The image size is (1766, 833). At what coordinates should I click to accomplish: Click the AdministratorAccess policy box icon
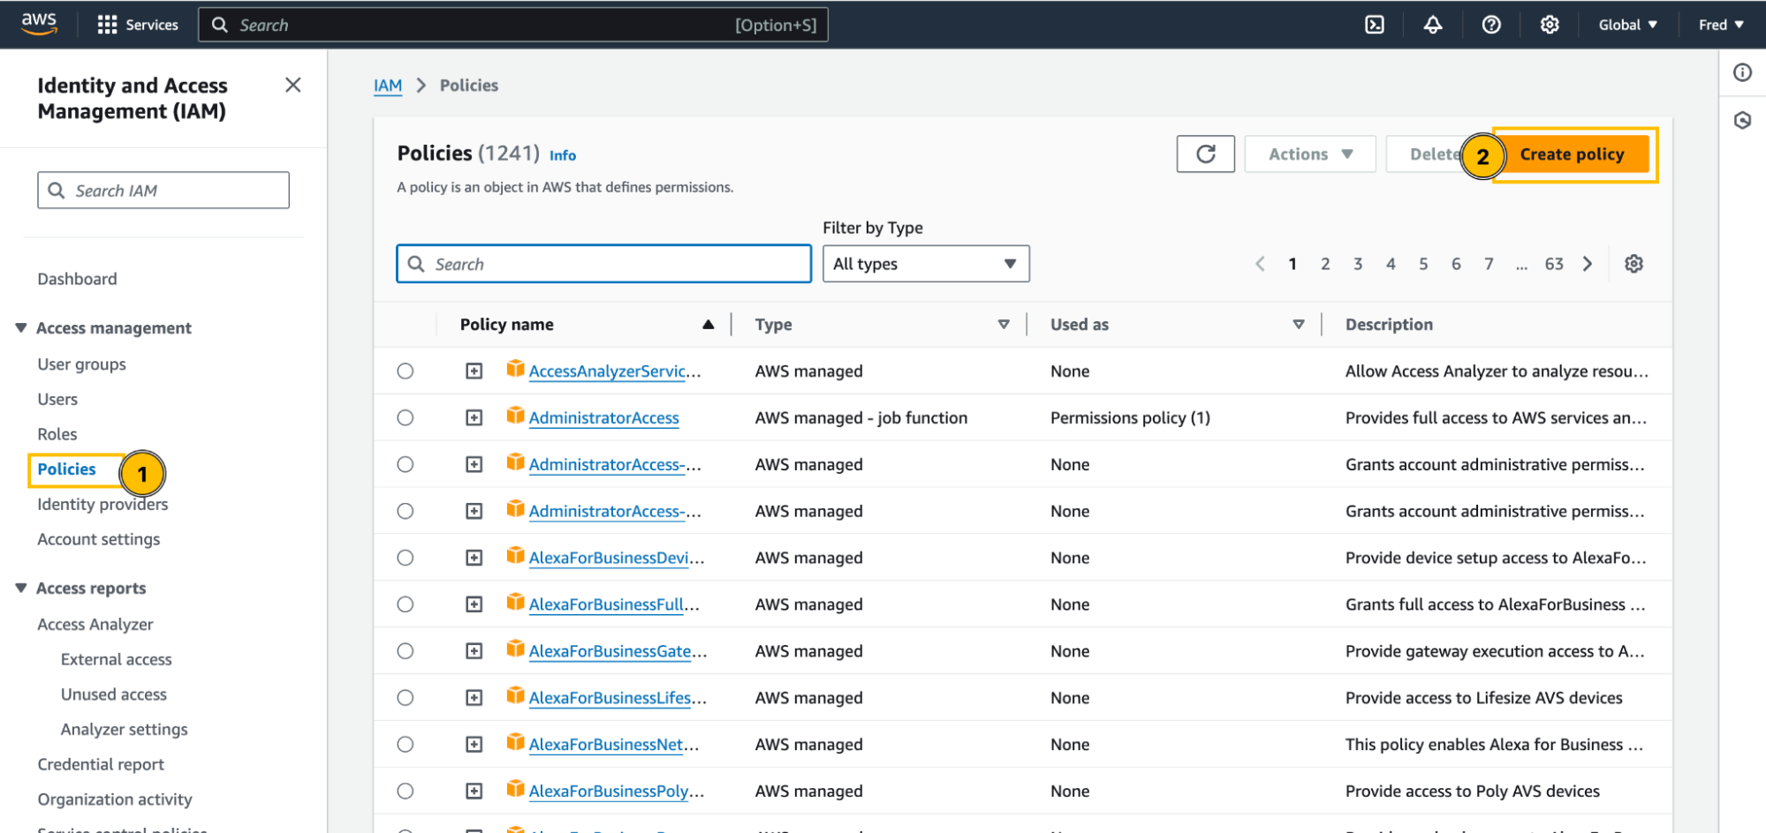point(515,416)
